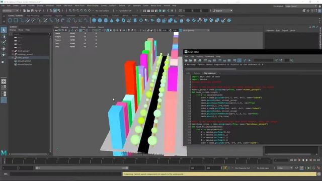Open the frame rate fps dropdown
This screenshot has height=181, width=322.
click(x=285, y=168)
